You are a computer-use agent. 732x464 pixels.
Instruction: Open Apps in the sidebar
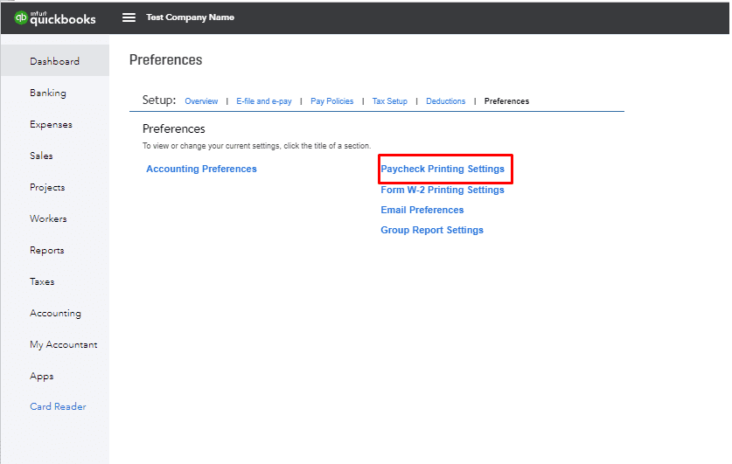pos(42,377)
